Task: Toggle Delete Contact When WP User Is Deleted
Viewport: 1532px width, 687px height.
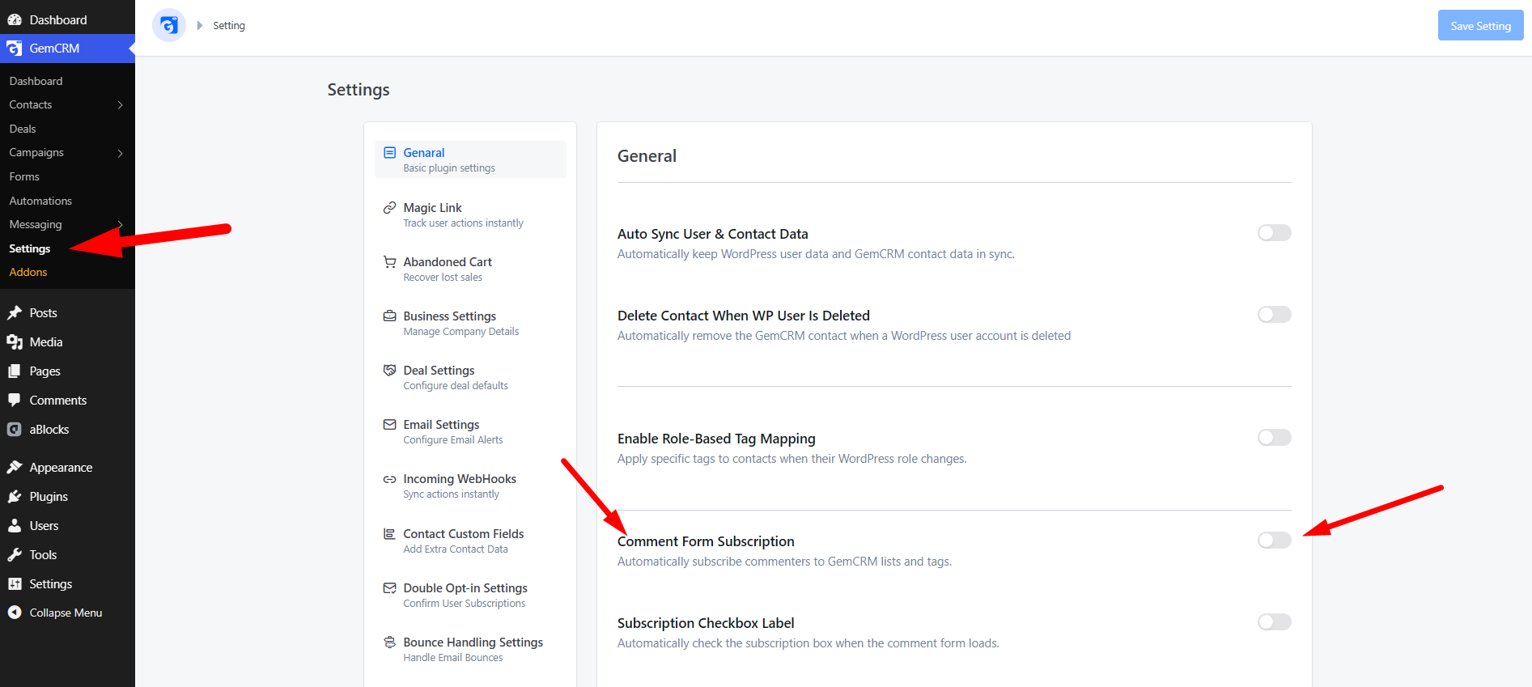Action: pyautogui.click(x=1275, y=315)
